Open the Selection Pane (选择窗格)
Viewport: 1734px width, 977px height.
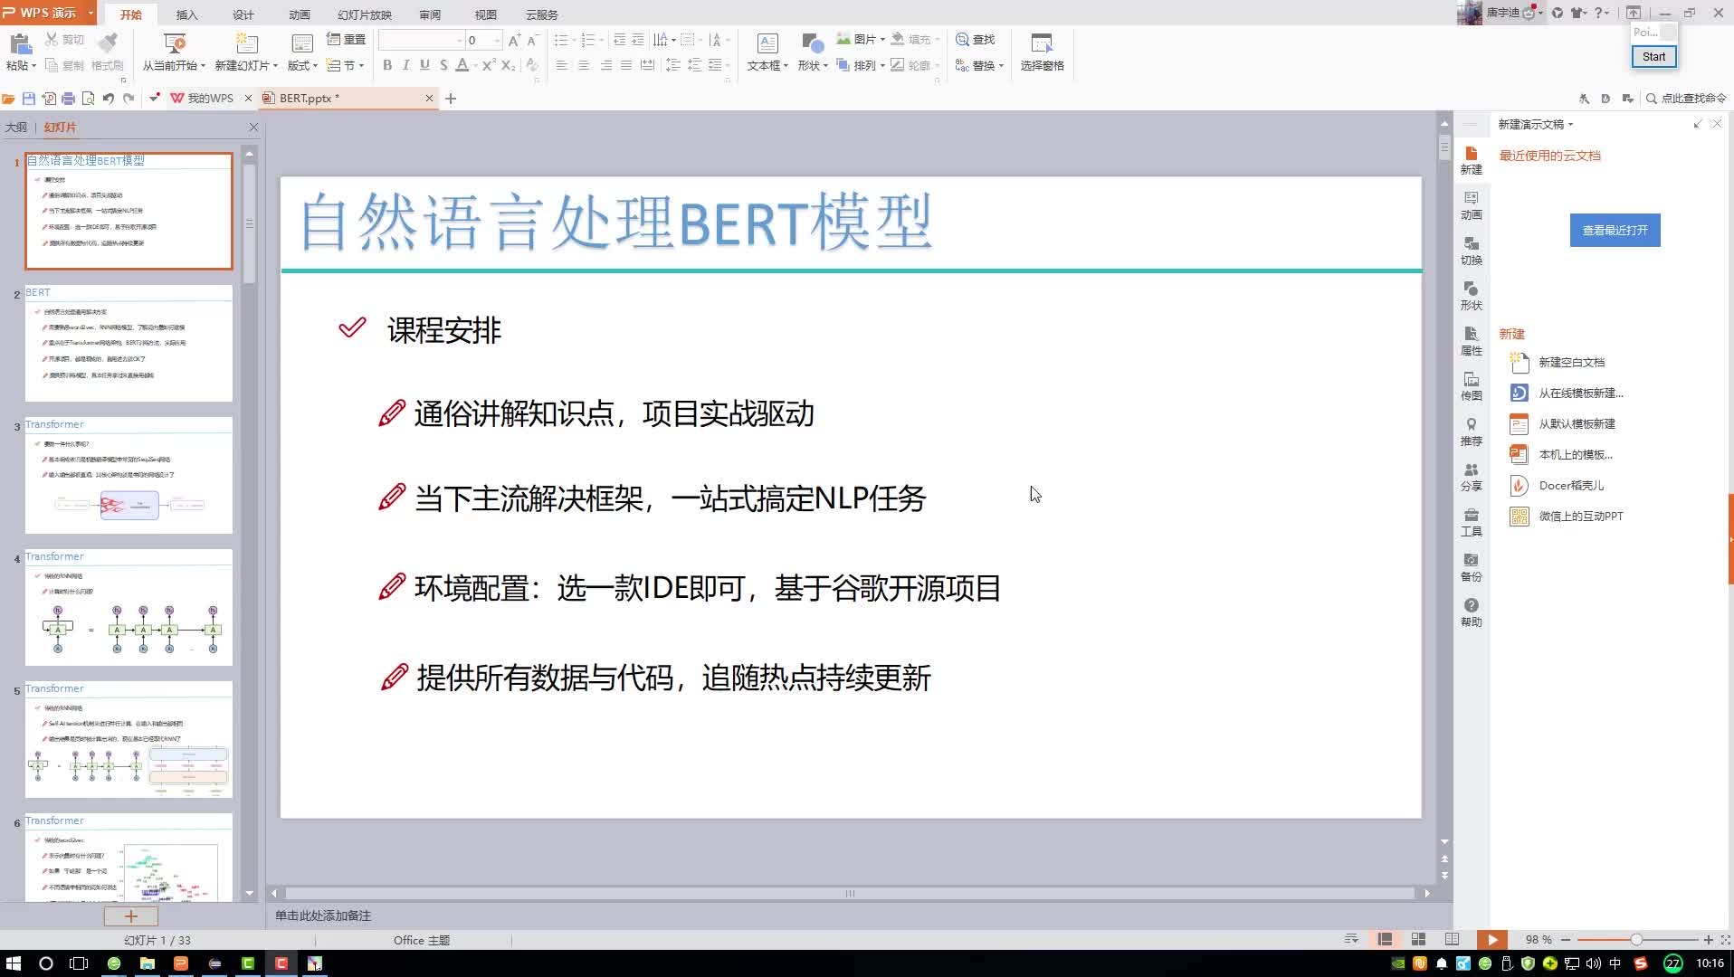pyautogui.click(x=1042, y=52)
